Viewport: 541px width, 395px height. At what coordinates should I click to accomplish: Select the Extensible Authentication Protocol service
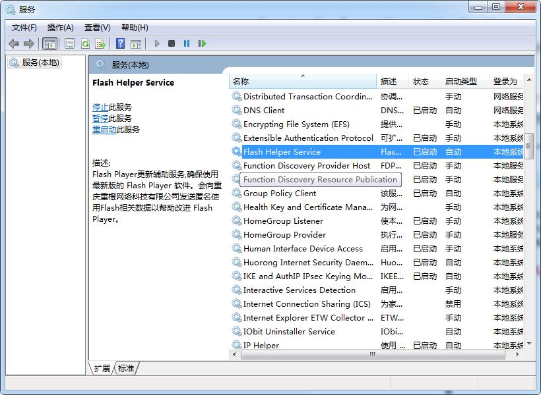(376, 138)
